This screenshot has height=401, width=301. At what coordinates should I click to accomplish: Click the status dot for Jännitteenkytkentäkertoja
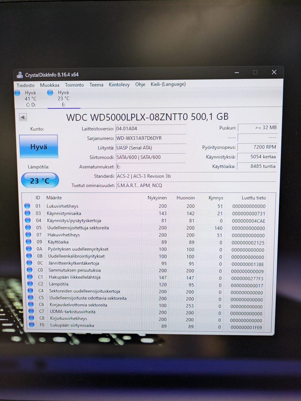click(x=29, y=263)
